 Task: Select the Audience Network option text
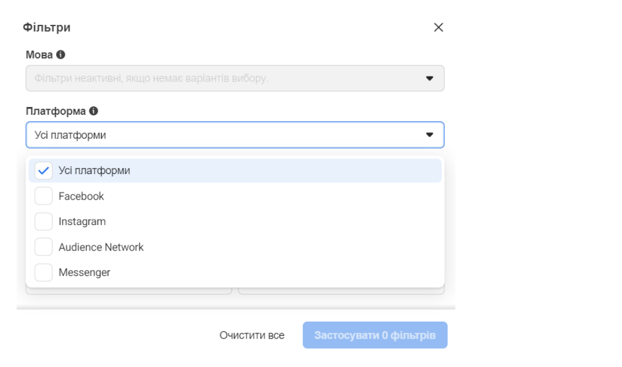[101, 247]
